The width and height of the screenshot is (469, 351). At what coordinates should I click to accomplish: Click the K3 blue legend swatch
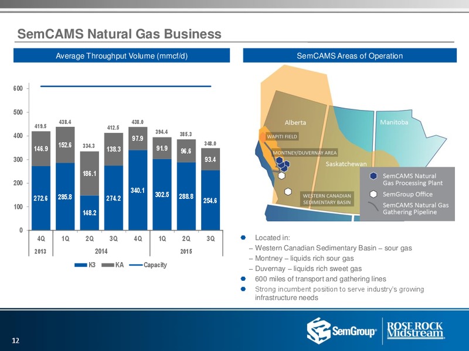click(x=81, y=265)
